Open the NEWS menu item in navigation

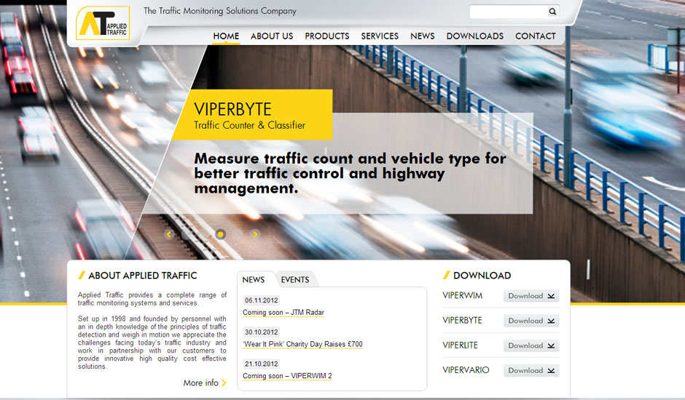pyautogui.click(x=423, y=36)
